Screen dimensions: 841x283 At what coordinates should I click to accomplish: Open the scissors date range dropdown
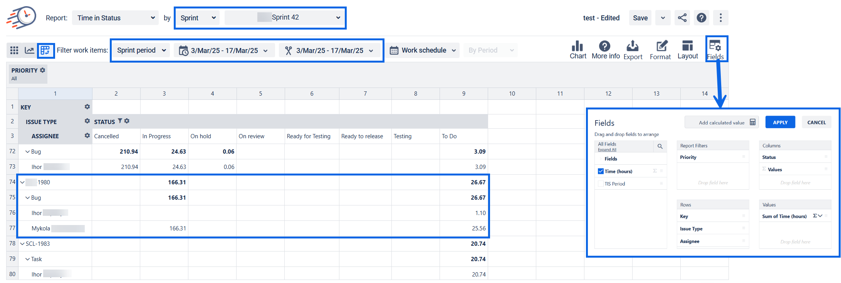coord(329,50)
